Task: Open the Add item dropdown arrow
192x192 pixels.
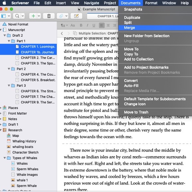Action: [39, 16]
